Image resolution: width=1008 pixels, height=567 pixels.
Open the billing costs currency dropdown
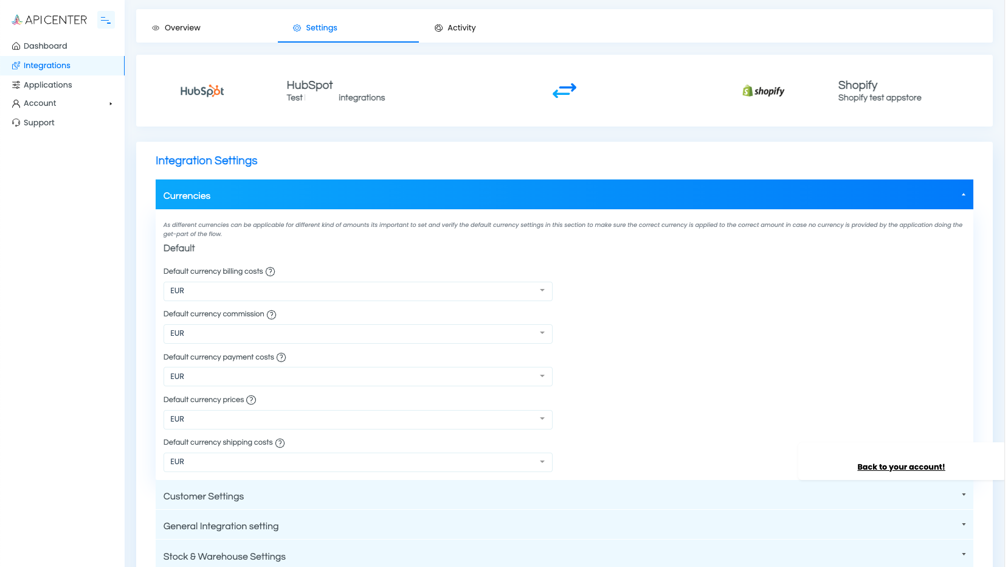357,291
